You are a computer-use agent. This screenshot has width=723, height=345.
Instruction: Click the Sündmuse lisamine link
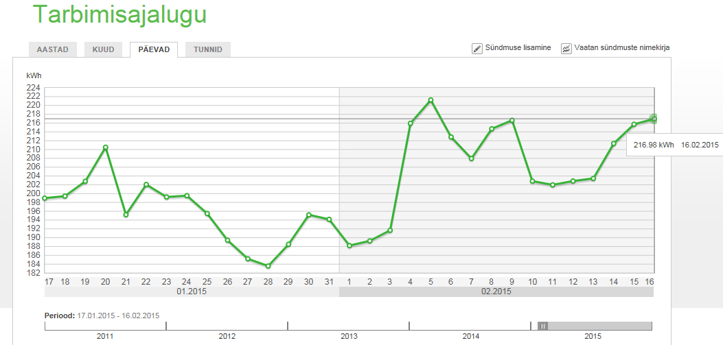tap(518, 48)
